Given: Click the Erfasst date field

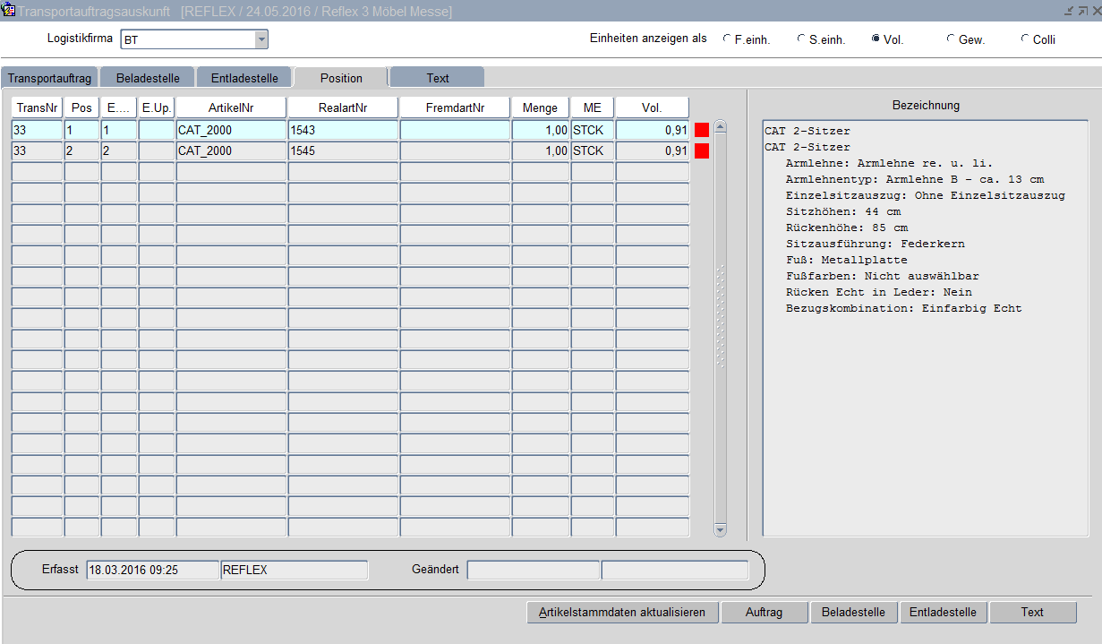Looking at the screenshot, I should [x=152, y=571].
